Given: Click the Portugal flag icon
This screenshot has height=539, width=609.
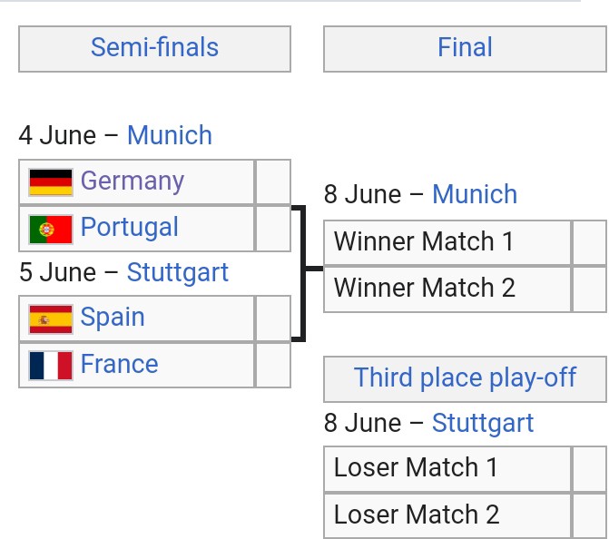Looking at the screenshot, I should click(51, 229).
